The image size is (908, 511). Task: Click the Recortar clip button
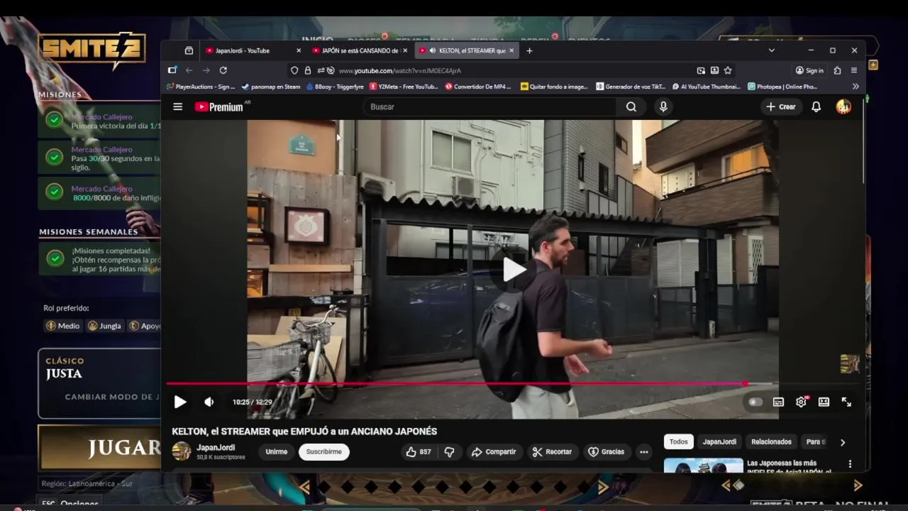(553, 451)
